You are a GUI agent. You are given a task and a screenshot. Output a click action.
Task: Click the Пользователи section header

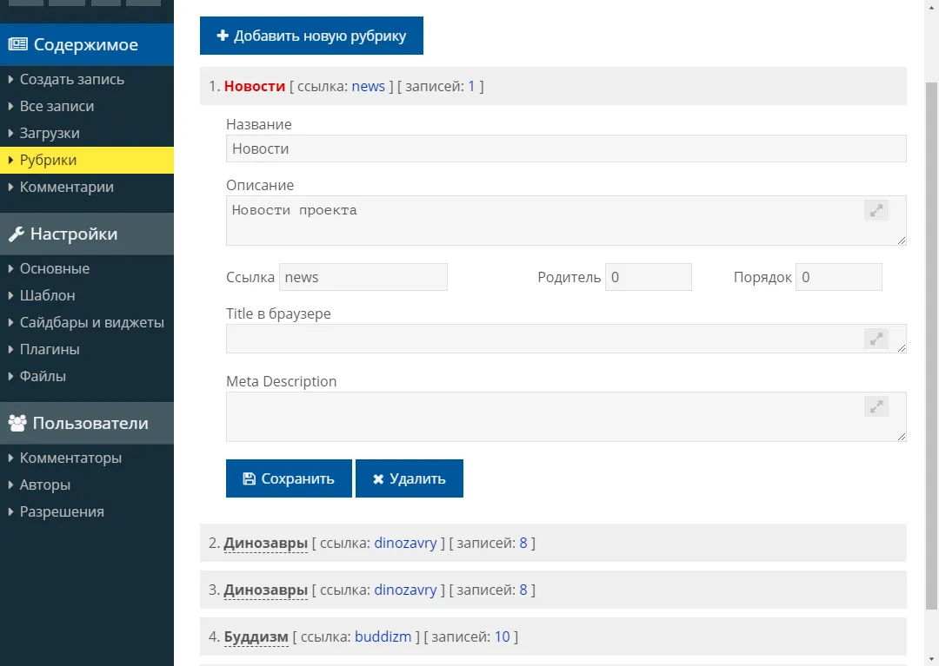point(87,423)
